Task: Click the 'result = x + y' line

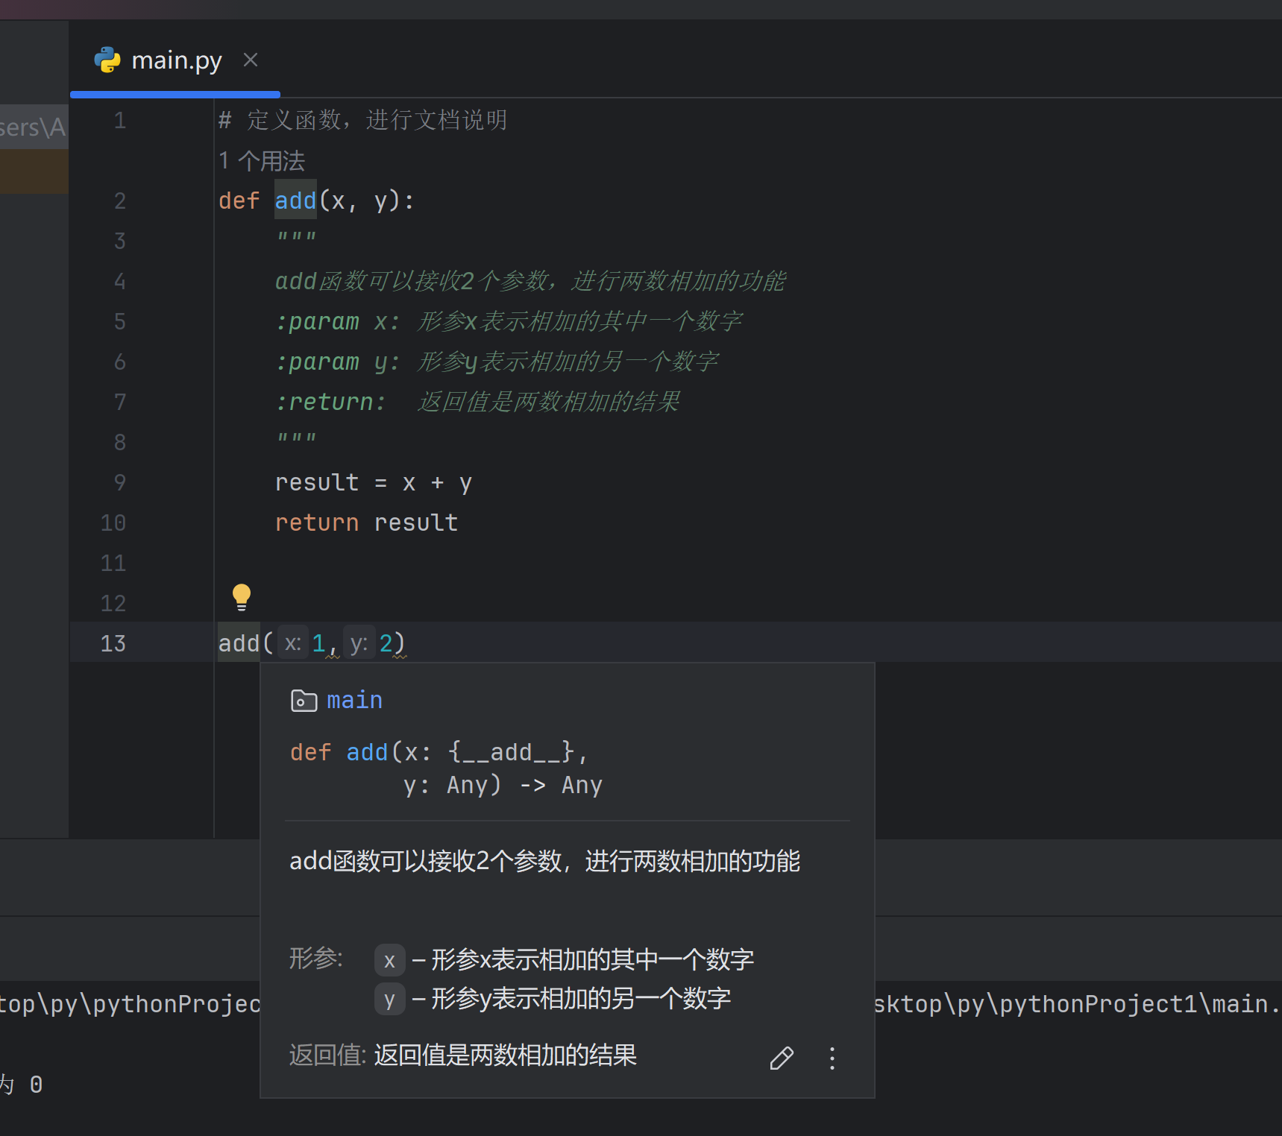Action: point(373,482)
